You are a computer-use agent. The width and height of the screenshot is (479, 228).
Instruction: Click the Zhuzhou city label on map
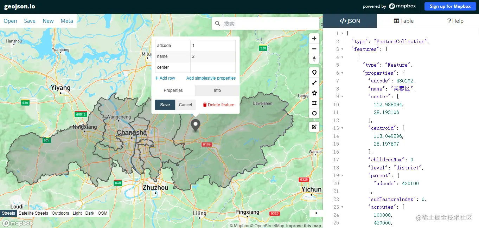[155, 188]
